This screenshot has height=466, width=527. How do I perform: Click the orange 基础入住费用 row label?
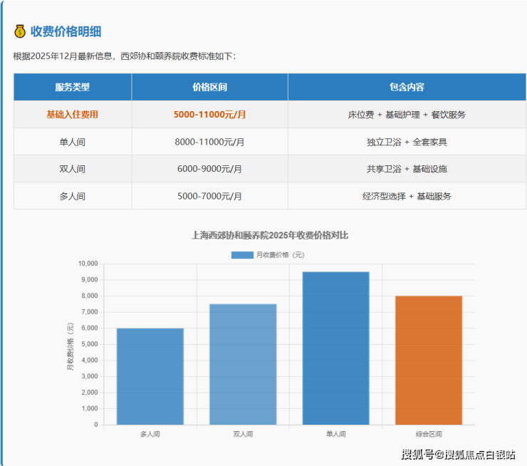click(73, 114)
